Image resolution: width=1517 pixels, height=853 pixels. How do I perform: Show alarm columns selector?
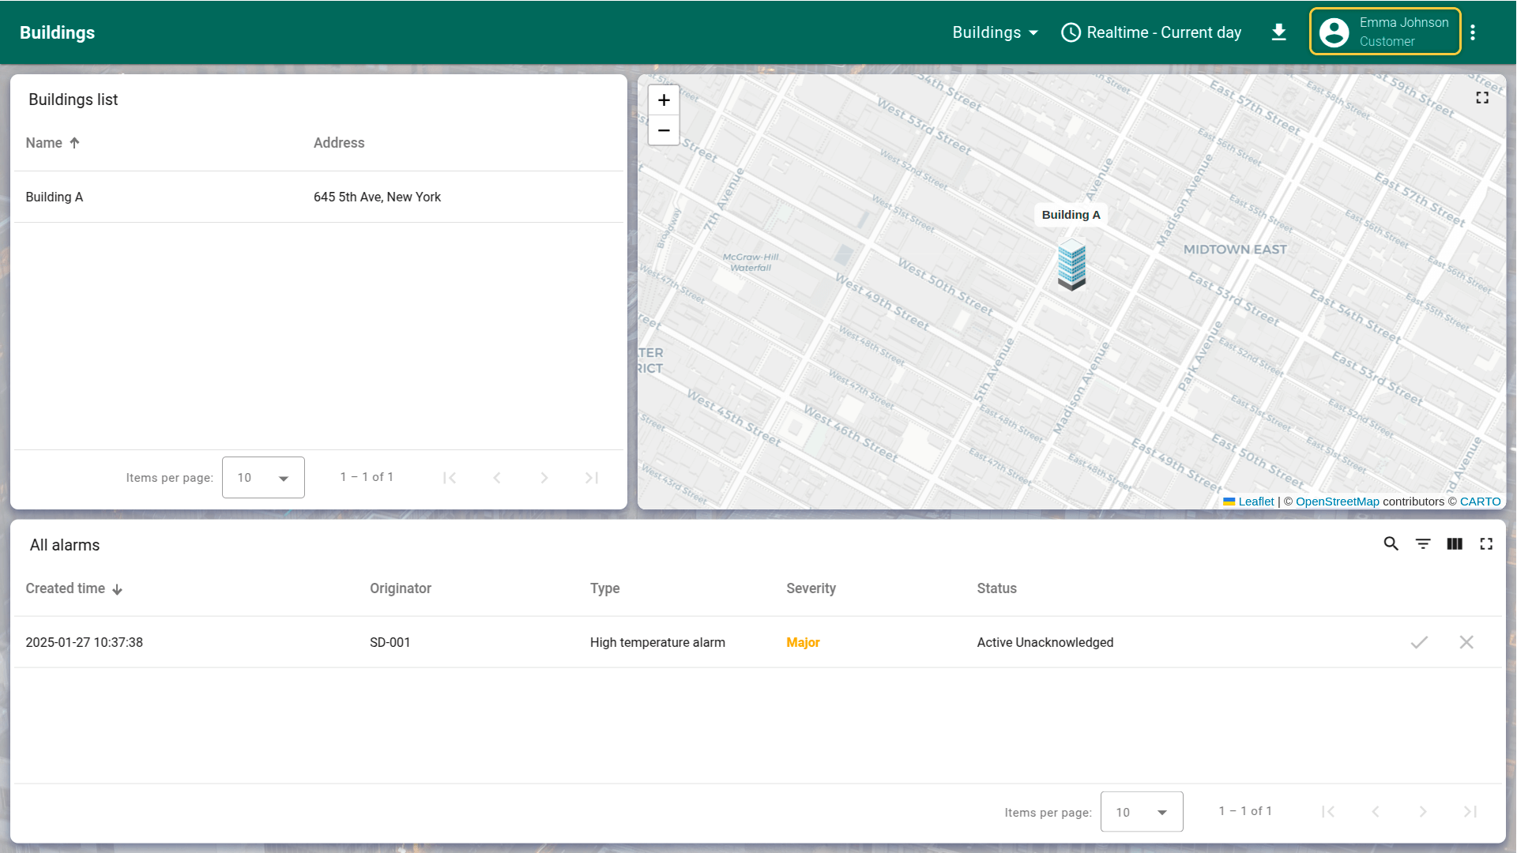point(1455,544)
